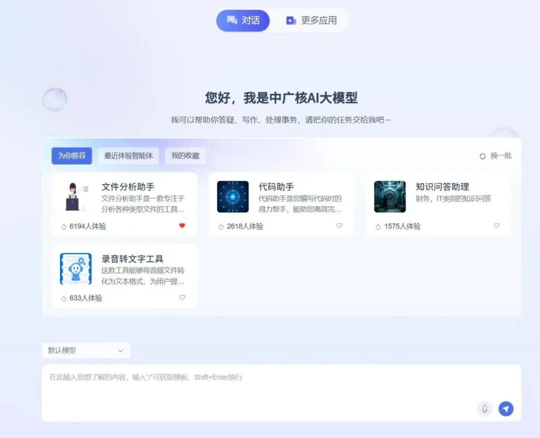Click the refresh icon beside 换一批

[x=482, y=156]
